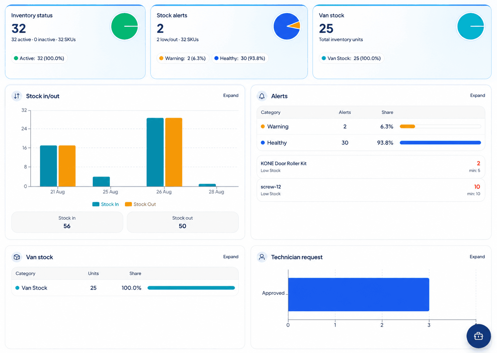Select the Healthy 30 (93.8%) chip
Viewport: 497px width, 353px height.
pyautogui.click(x=240, y=58)
